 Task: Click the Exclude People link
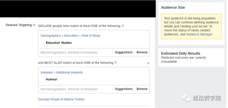pyautogui.click(x=49, y=99)
